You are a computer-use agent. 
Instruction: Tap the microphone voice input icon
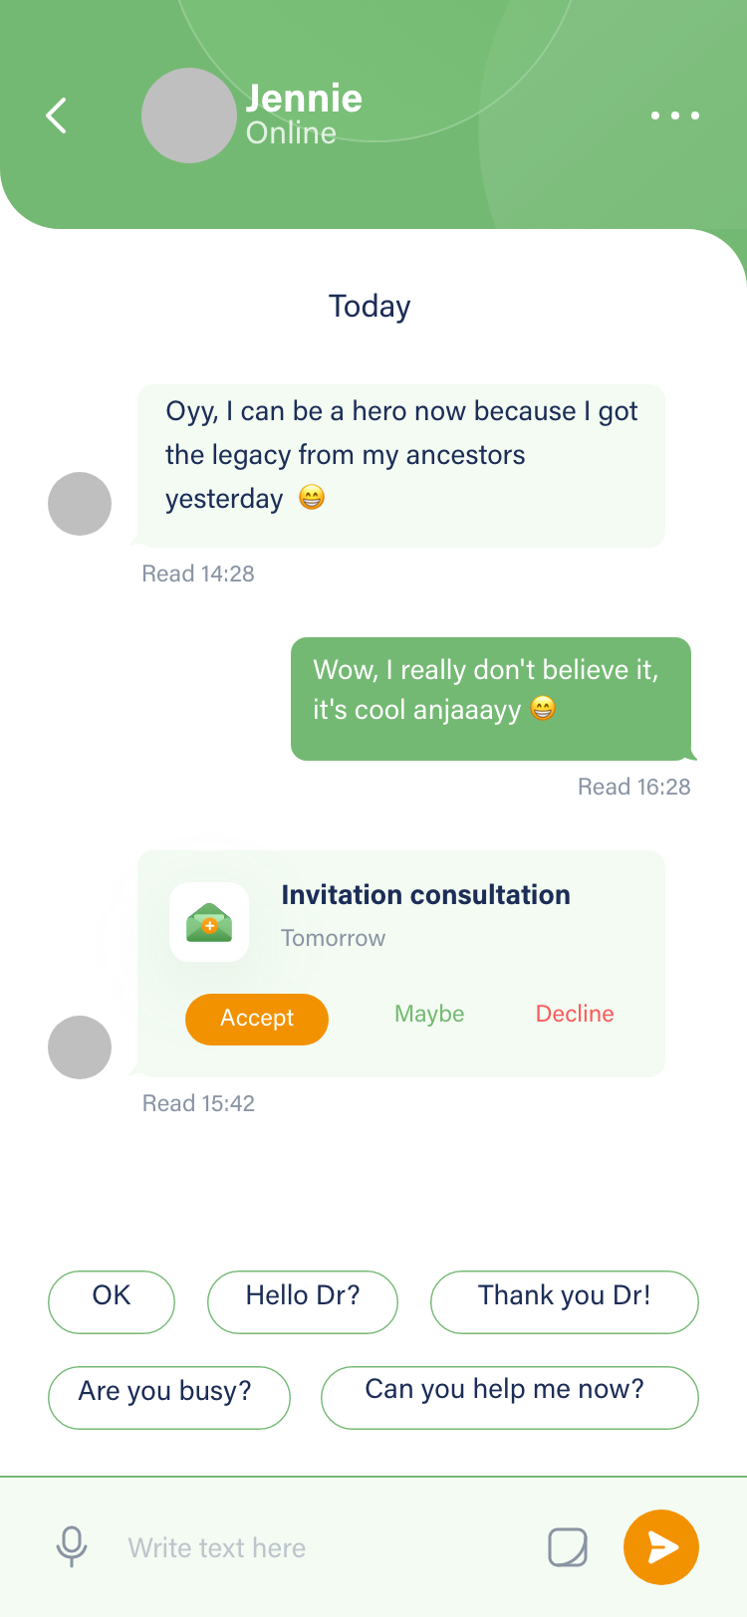point(72,1546)
